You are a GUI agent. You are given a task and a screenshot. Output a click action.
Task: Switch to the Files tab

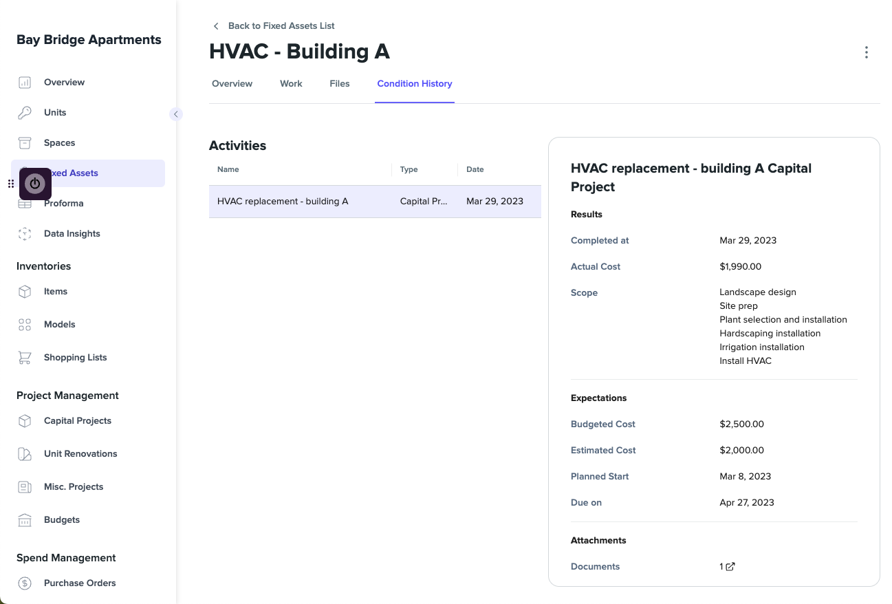tap(340, 84)
